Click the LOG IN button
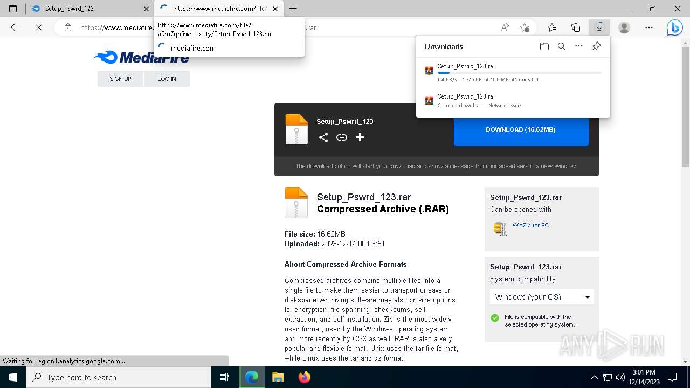This screenshot has width=690, height=388. 167,79
